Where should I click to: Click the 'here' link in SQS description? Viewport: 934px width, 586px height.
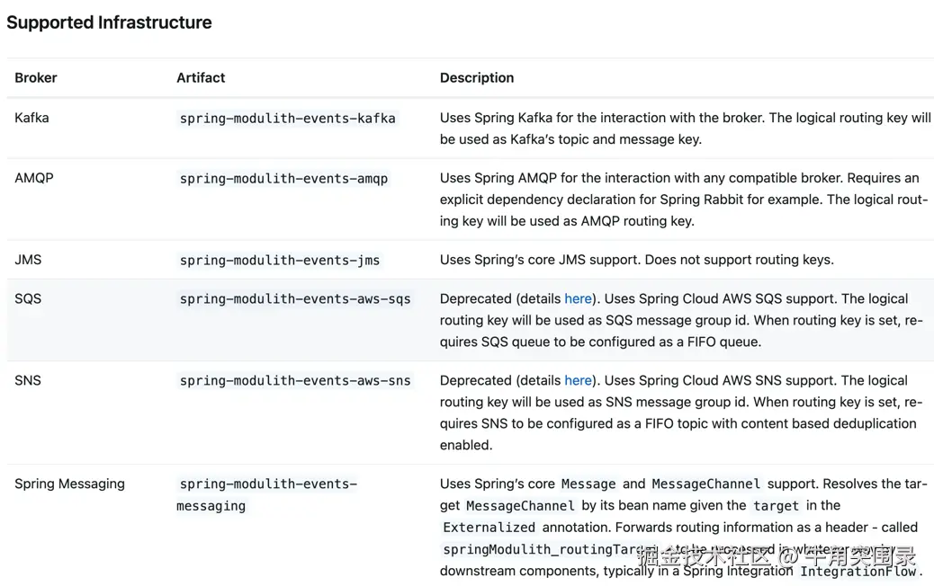tap(578, 298)
